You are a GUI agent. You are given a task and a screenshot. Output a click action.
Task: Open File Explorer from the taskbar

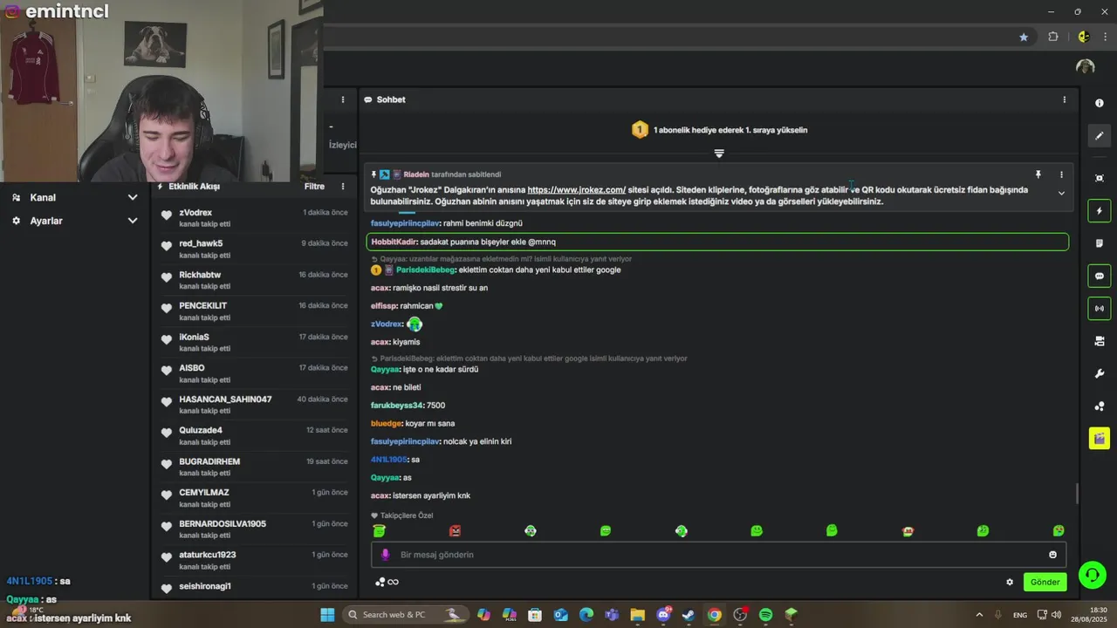[x=637, y=615]
